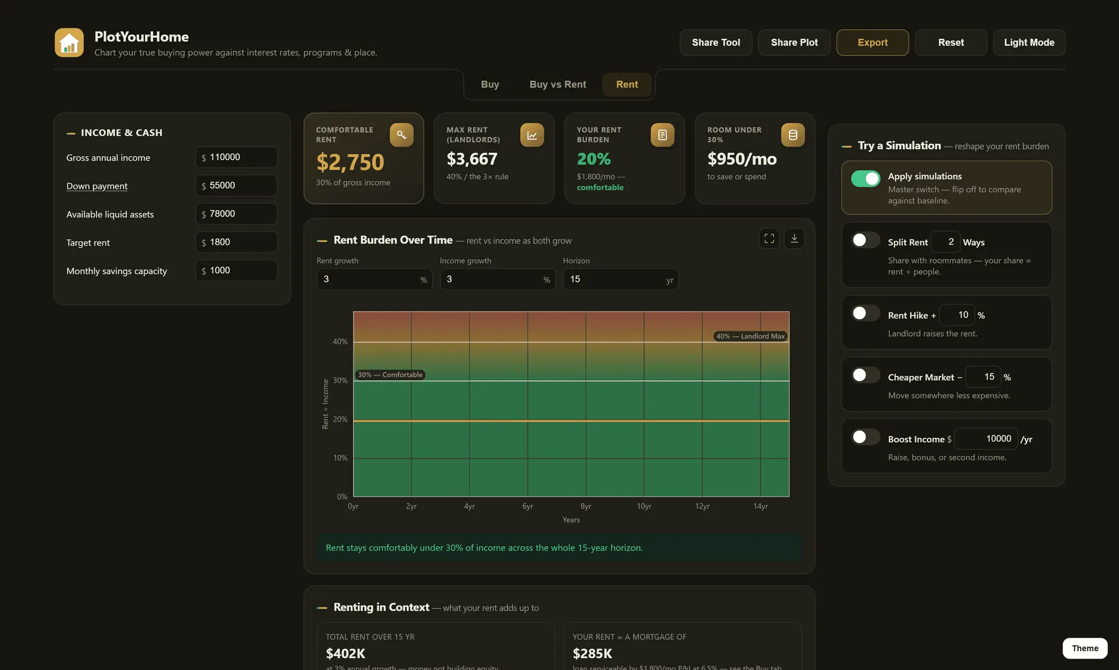Click the '40% — Landlord Max' chart label

750,336
